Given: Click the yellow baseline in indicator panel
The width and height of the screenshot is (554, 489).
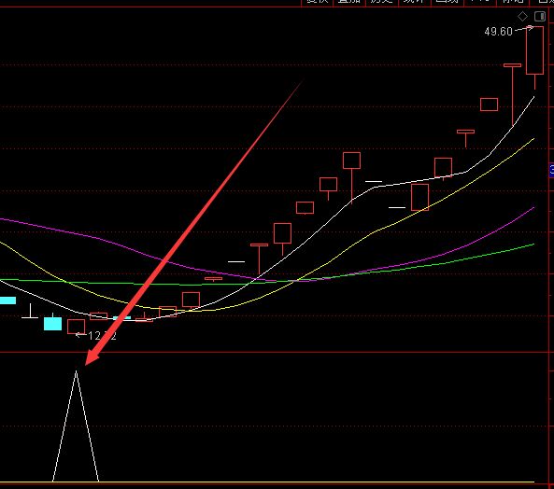Looking at the screenshot, I should (x=267, y=482).
